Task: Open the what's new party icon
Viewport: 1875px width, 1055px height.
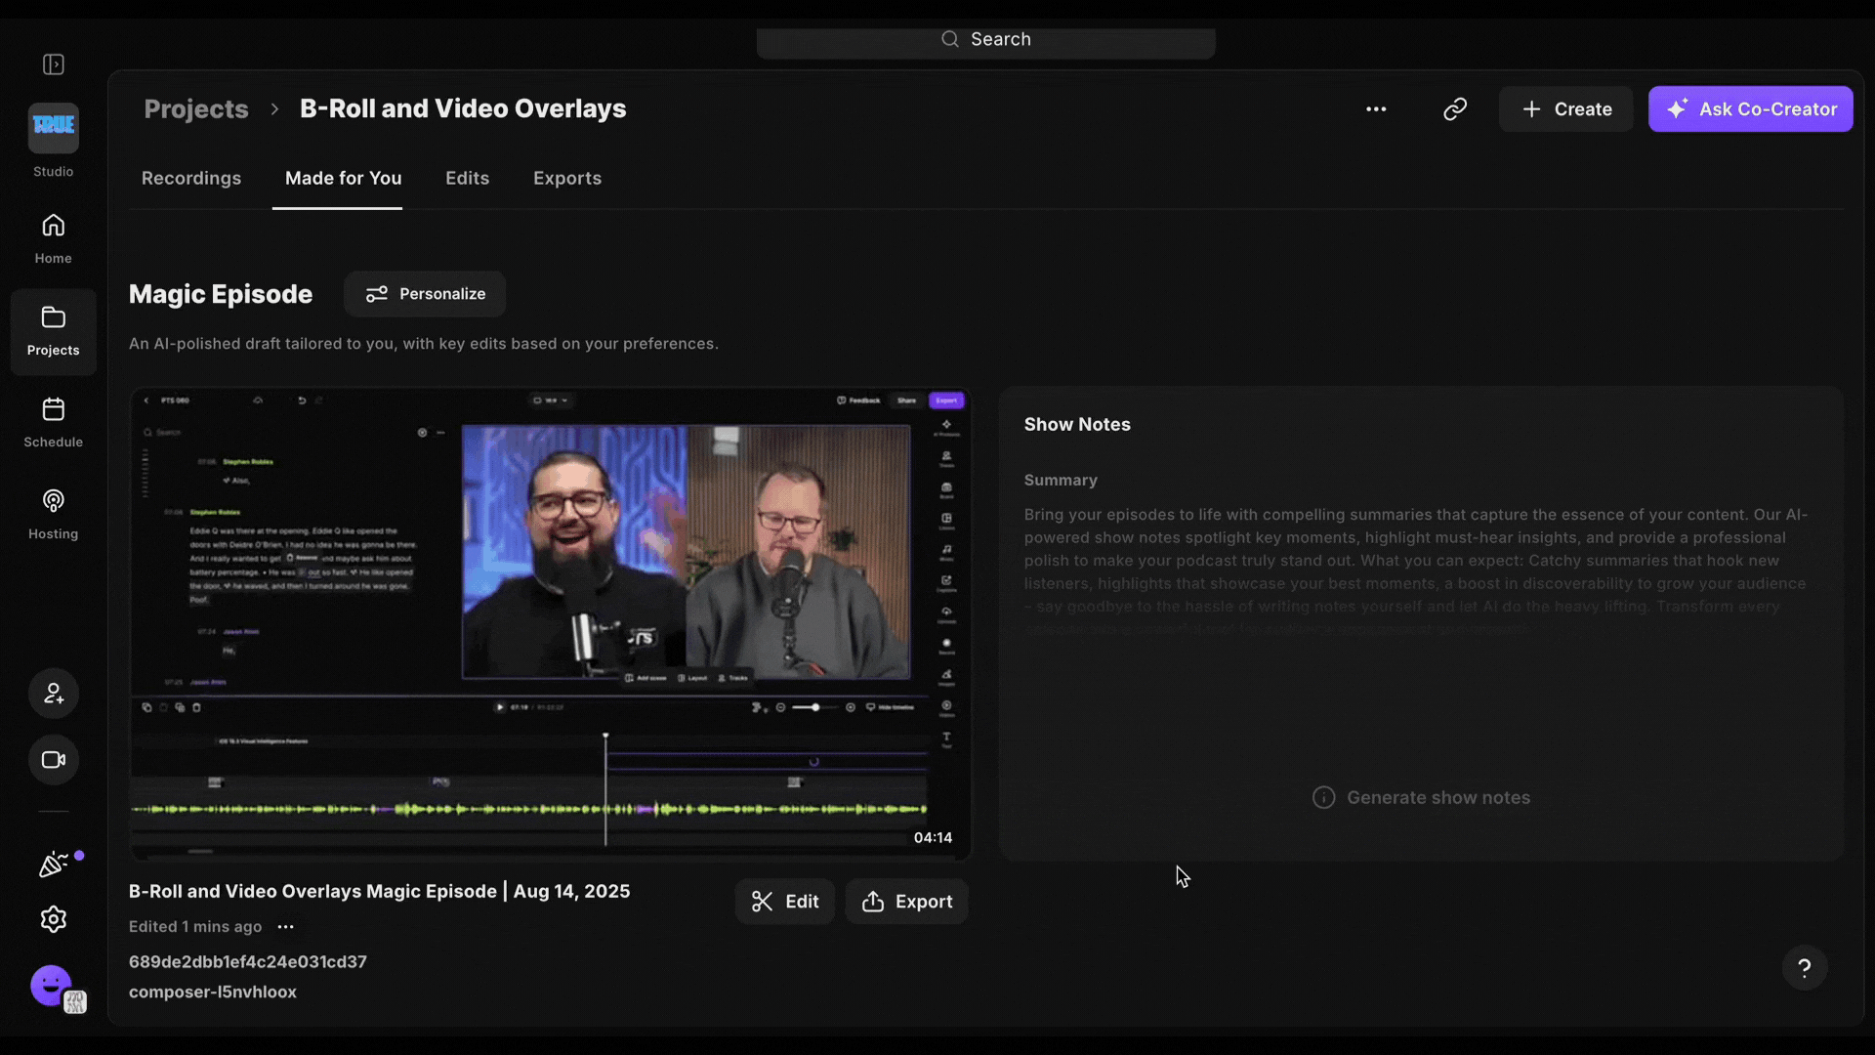Action: [54, 864]
